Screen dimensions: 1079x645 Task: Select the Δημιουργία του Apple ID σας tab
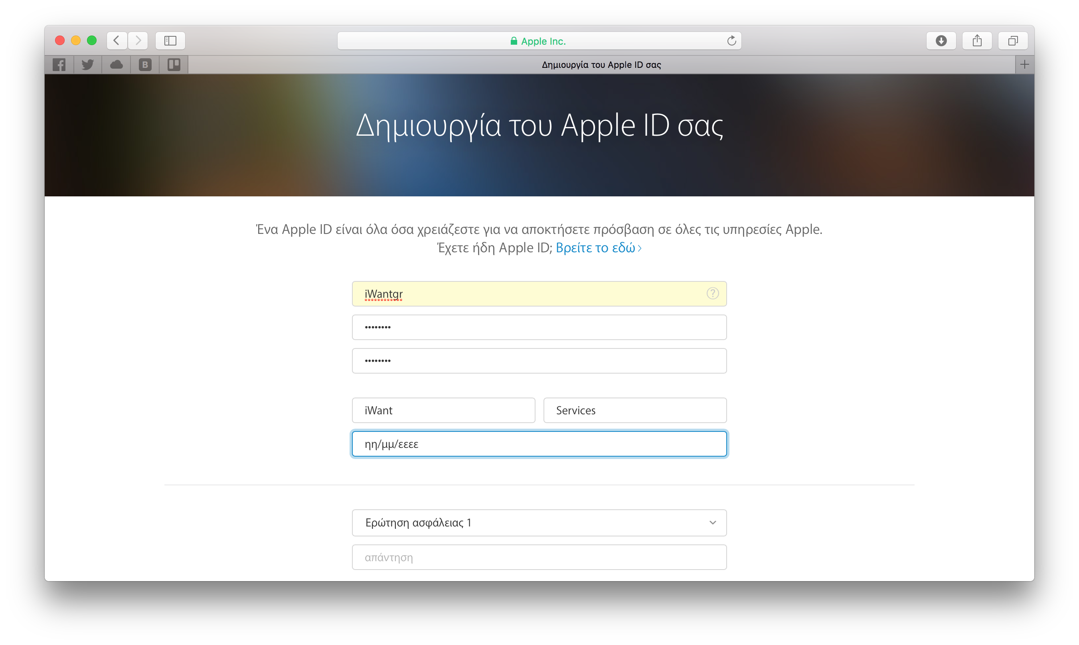tap(602, 65)
